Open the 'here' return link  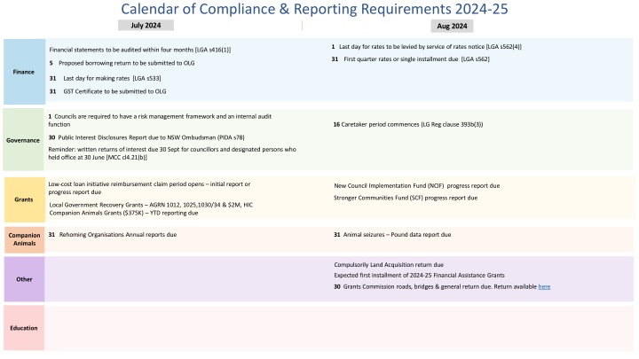(x=544, y=286)
